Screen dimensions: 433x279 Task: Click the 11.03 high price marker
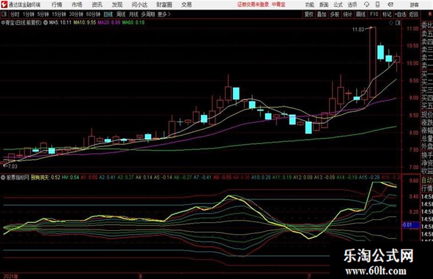tap(358, 30)
